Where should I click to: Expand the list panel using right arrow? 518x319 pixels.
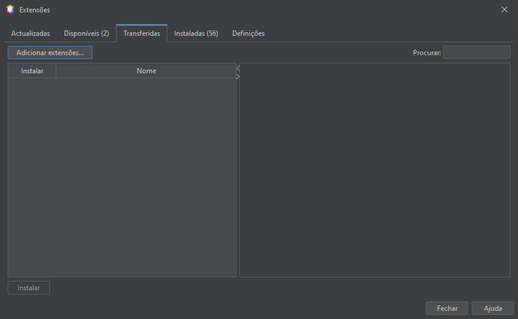pyautogui.click(x=238, y=77)
